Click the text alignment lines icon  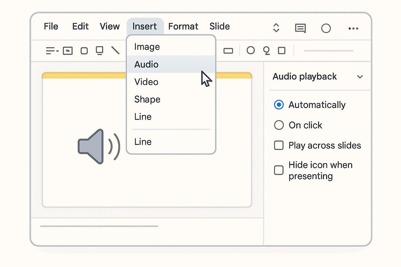click(51, 51)
